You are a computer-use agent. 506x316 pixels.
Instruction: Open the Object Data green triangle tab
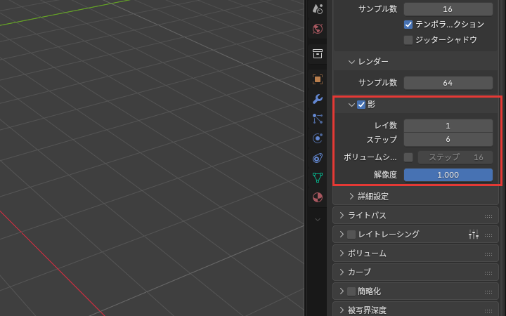[318, 178]
